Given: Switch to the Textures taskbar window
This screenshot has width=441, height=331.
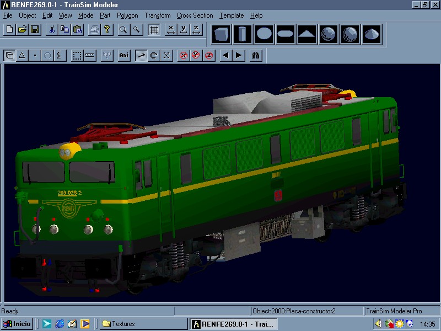Looking at the screenshot, I should [142, 324].
